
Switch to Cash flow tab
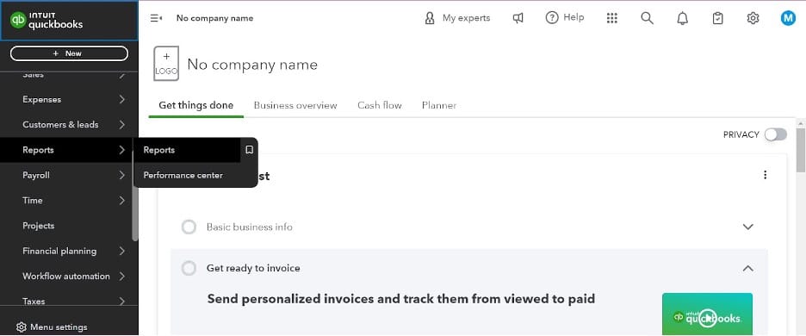tap(380, 105)
